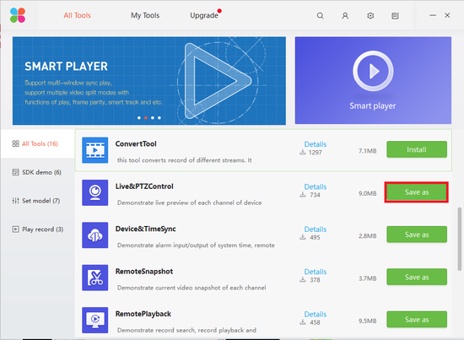Switch to the Upgrade tab
The width and height of the screenshot is (464, 340).
204,15
